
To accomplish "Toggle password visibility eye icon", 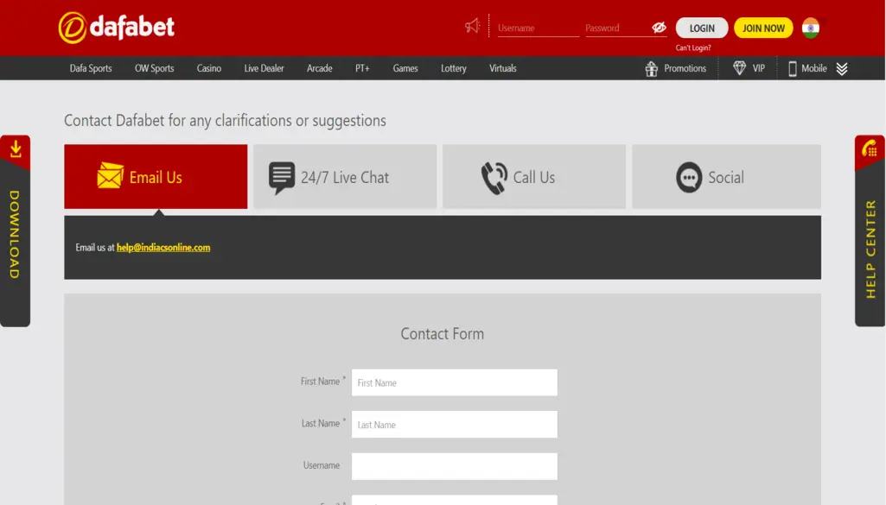I will pos(659,27).
